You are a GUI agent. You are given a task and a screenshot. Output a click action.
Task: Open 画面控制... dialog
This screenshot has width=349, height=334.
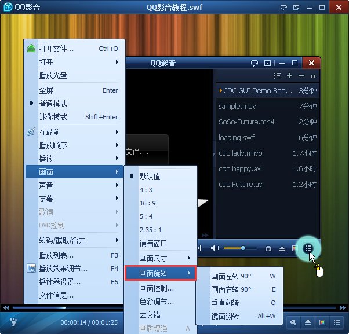[161, 288]
